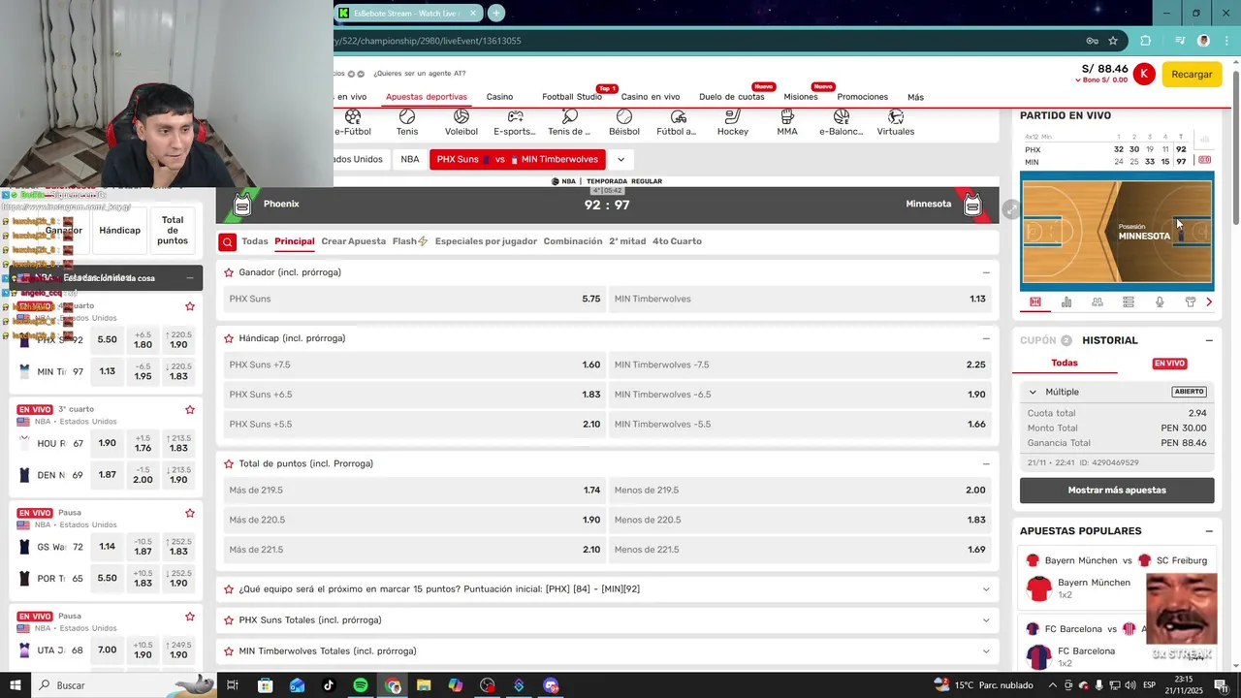Open the Chrome three-dot menu
The width and height of the screenshot is (1241, 698).
(x=1226, y=41)
